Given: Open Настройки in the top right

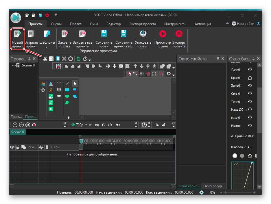Looking at the screenshot, I should tap(243, 24).
